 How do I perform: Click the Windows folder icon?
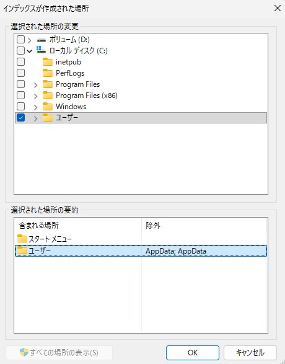click(x=48, y=107)
